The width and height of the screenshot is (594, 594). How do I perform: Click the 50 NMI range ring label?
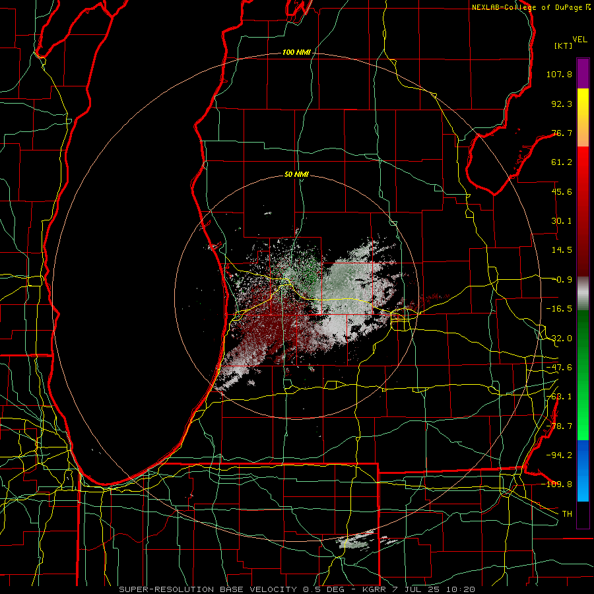pyautogui.click(x=296, y=175)
